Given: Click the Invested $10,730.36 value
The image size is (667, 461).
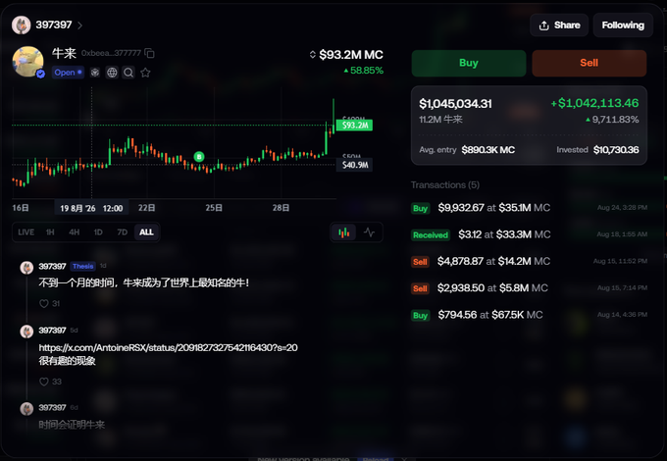Looking at the screenshot, I should (x=616, y=150).
